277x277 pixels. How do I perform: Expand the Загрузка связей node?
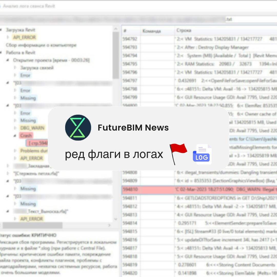[x=15, y=68]
